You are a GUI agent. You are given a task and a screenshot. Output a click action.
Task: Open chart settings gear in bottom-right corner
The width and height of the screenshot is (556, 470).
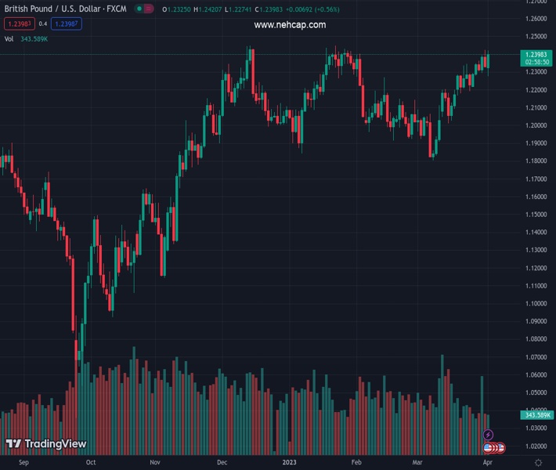tap(538, 463)
